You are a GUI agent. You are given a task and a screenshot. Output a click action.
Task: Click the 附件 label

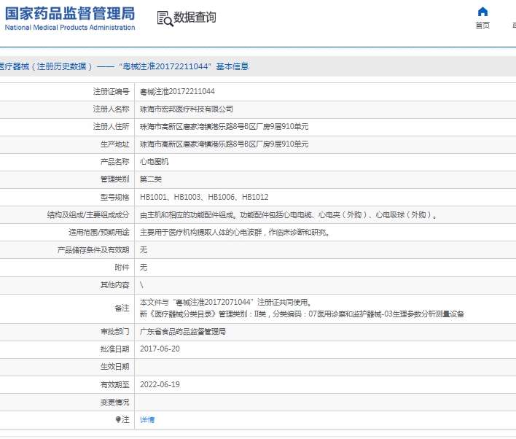(122, 268)
